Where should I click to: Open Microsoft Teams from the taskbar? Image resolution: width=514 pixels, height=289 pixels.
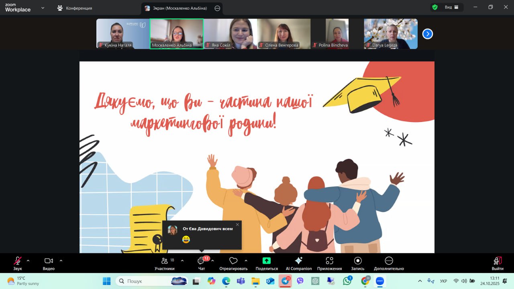[241, 281]
